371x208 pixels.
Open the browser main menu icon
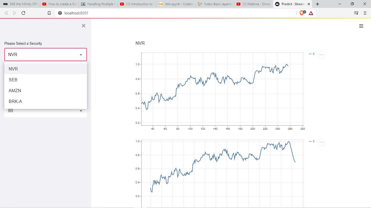[365, 13]
